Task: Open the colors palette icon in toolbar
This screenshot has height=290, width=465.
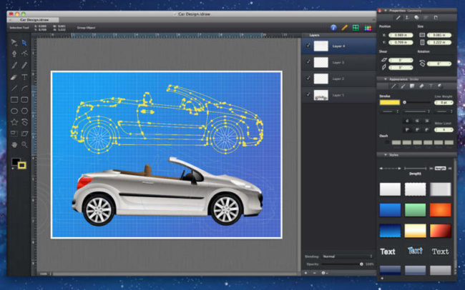Action: tap(367, 27)
